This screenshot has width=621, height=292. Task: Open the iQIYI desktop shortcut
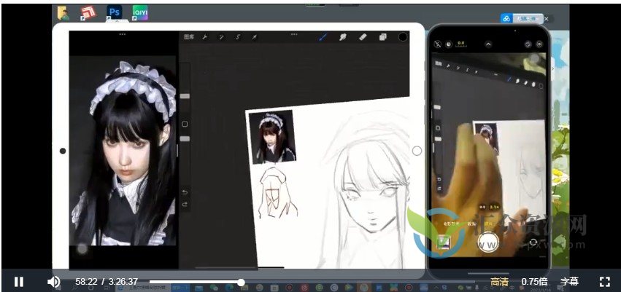pos(140,12)
